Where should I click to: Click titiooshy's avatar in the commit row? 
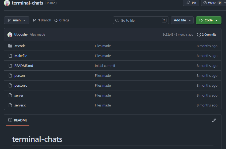(10, 35)
